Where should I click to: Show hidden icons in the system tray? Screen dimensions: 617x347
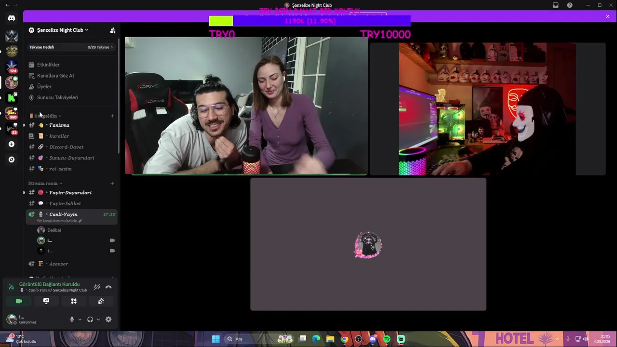click(x=557, y=339)
